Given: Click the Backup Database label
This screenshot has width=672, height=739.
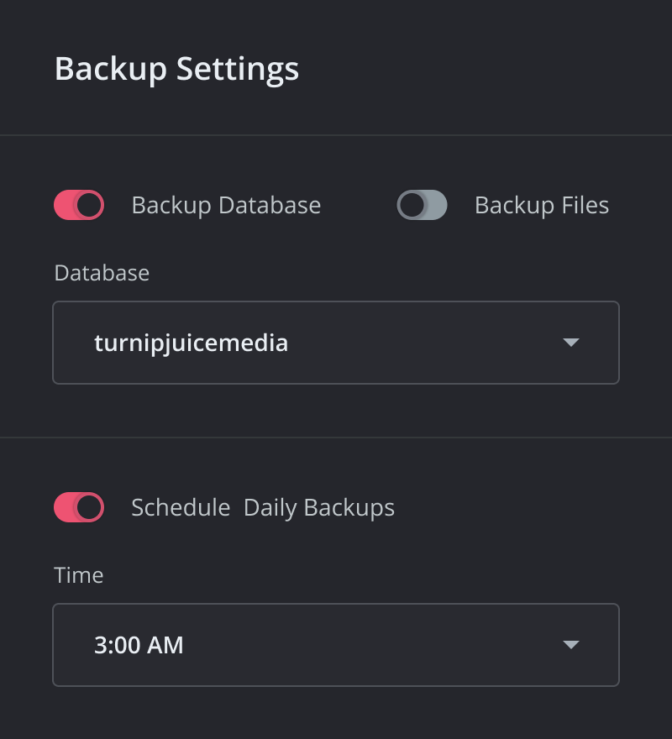Looking at the screenshot, I should 226,205.
